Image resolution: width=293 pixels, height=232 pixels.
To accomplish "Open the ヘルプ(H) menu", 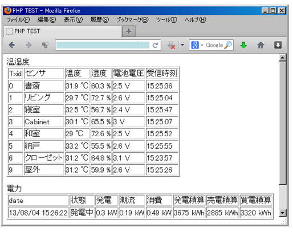I will click(x=196, y=20).
